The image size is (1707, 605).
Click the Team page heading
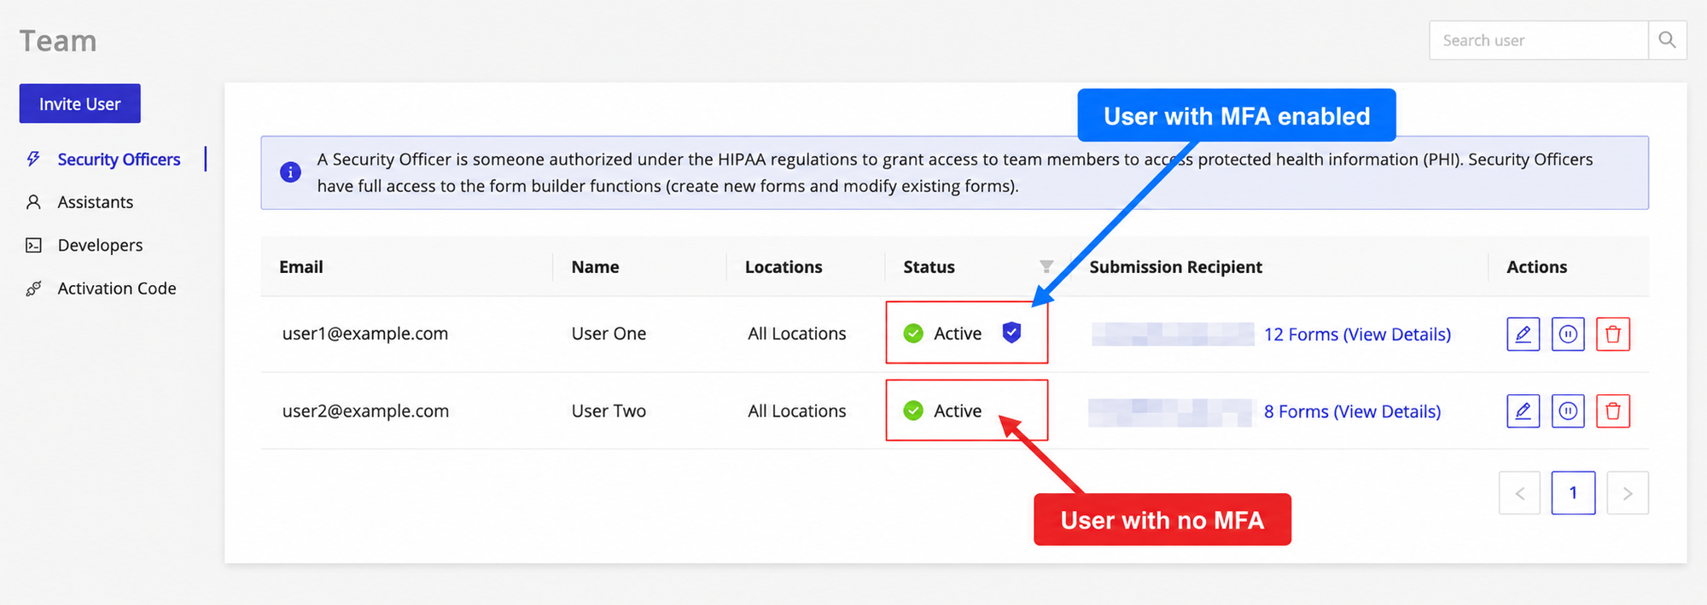click(x=58, y=41)
